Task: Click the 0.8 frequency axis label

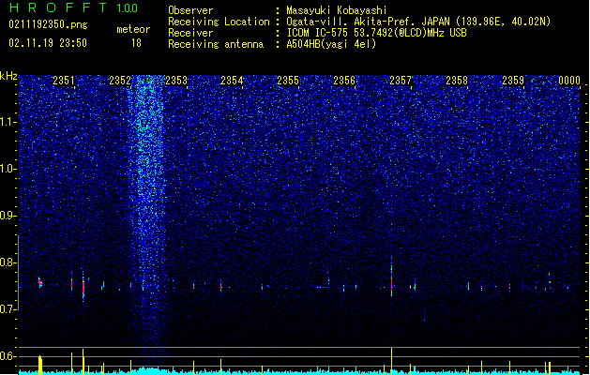Action: [8, 262]
